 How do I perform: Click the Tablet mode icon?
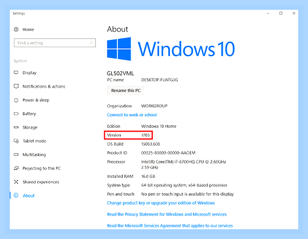16,141
